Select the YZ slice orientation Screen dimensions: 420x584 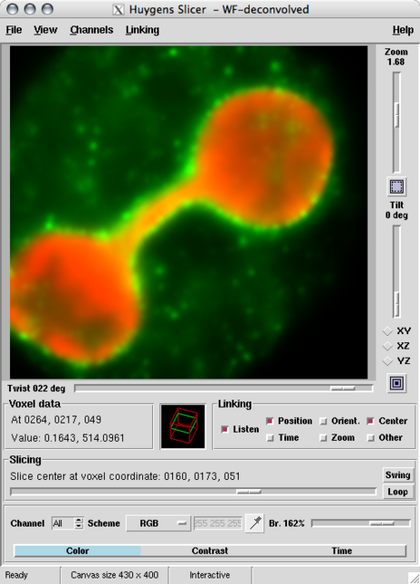coord(387,361)
